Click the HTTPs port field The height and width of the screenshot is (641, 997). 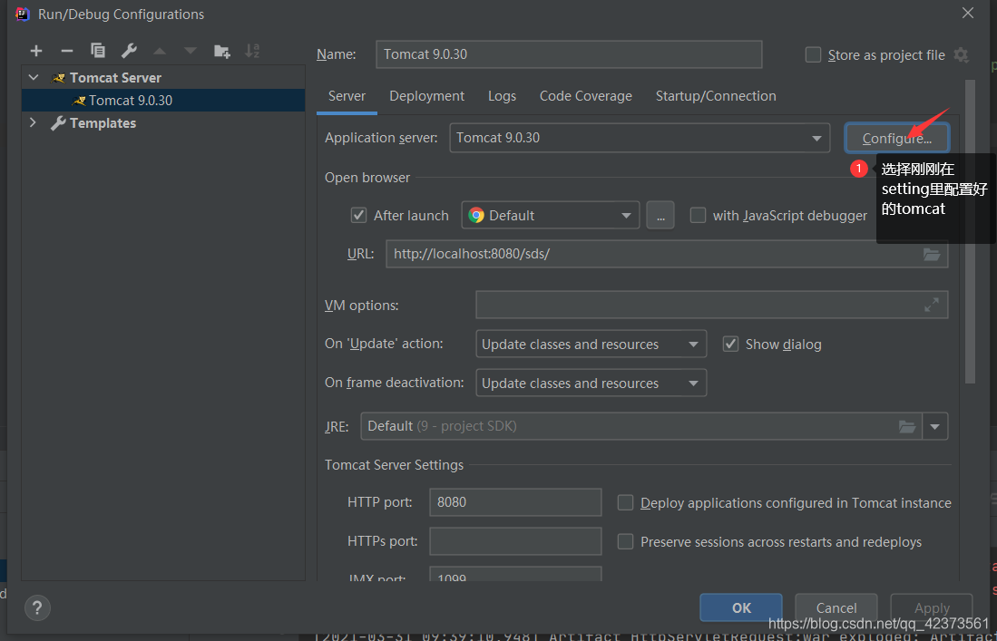click(515, 541)
